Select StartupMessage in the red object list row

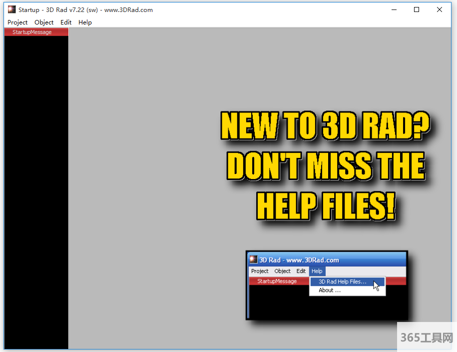[x=32, y=32]
